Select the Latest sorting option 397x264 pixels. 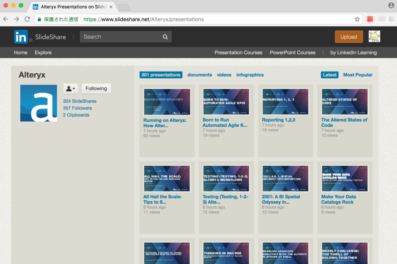click(x=330, y=75)
